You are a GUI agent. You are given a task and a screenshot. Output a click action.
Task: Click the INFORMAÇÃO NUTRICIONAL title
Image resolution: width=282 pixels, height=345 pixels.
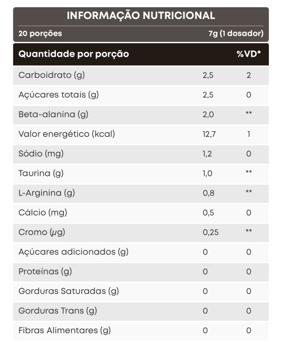click(141, 16)
